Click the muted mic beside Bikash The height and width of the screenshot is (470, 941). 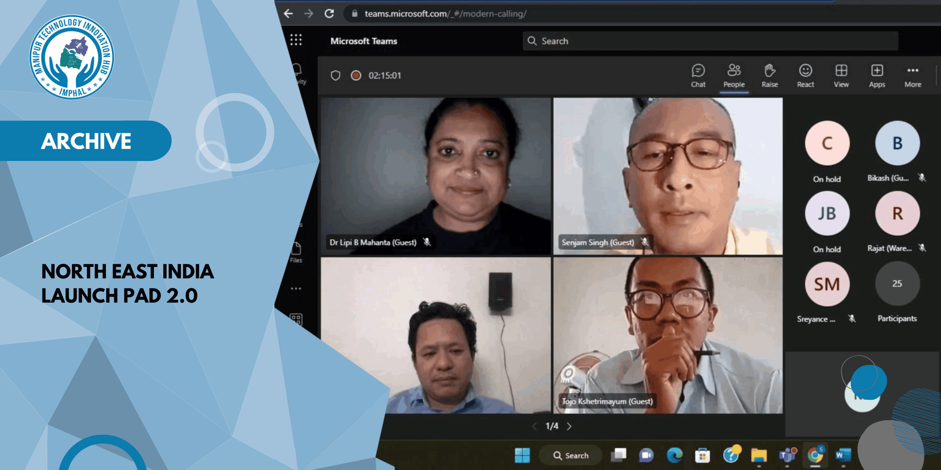tap(922, 178)
